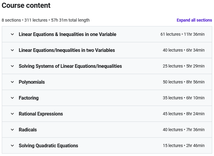214x156 pixels.
Task: Expand the Radicals section heading
Action: tap(28, 130)
